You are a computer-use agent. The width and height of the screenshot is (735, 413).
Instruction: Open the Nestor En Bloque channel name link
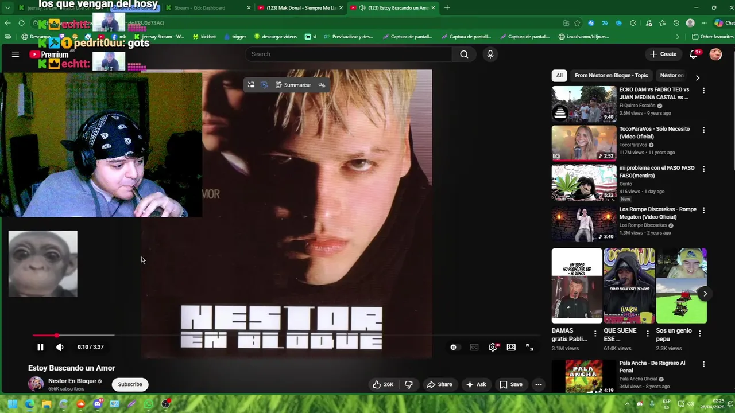coord(72,381)
